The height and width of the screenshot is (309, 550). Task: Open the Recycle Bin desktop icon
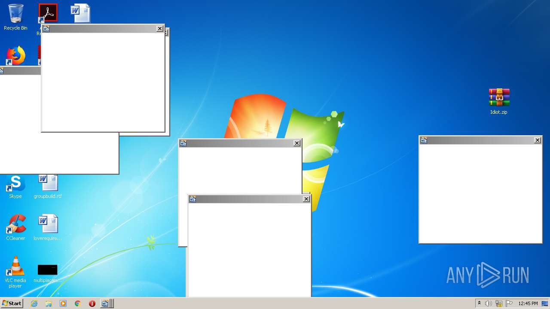pos(15,17)
